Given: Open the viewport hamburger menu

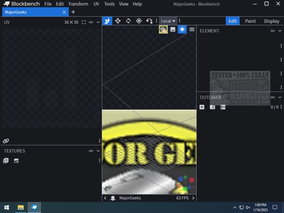Looking at the screenshot, I should point(192,29).
